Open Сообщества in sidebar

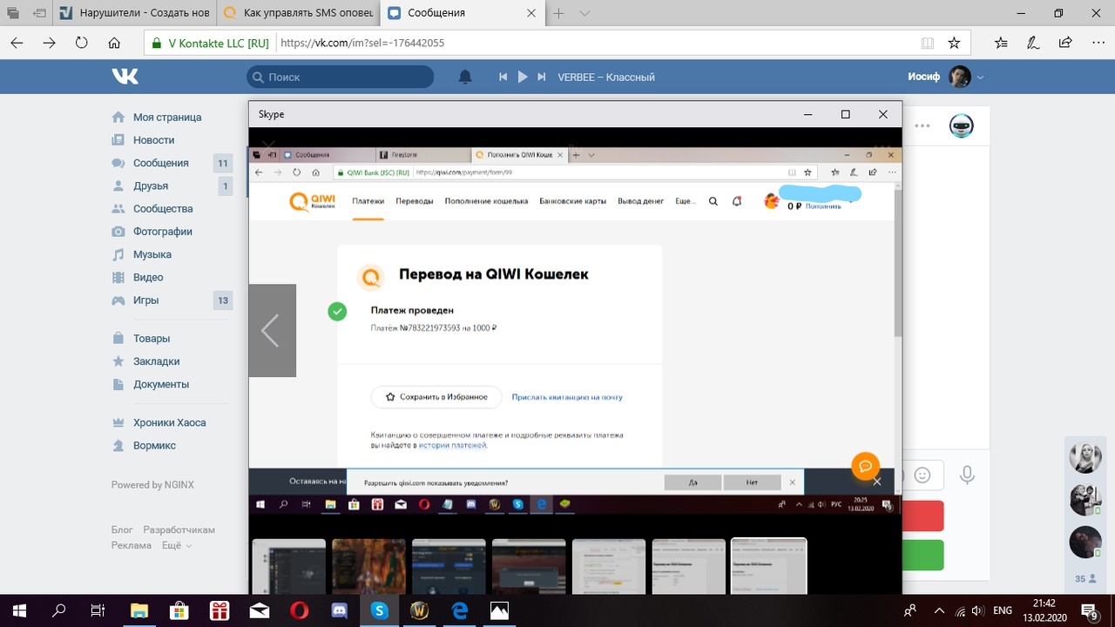point(163,208)
